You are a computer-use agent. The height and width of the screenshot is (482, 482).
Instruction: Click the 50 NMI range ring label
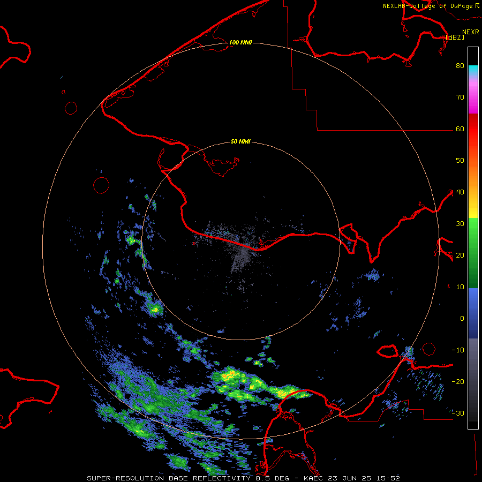pos(240,142)
